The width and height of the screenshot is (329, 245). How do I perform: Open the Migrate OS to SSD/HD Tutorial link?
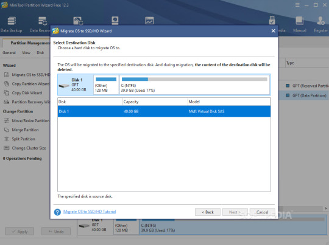[90, 212]
